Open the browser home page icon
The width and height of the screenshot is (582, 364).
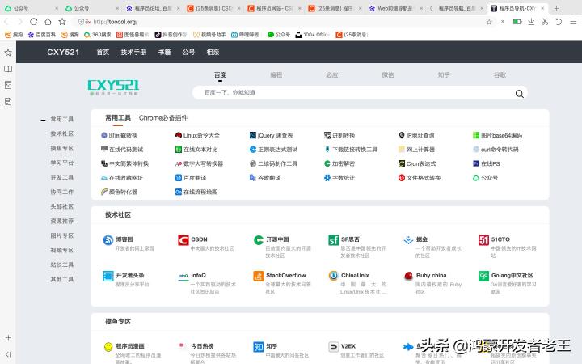point(48,22)
